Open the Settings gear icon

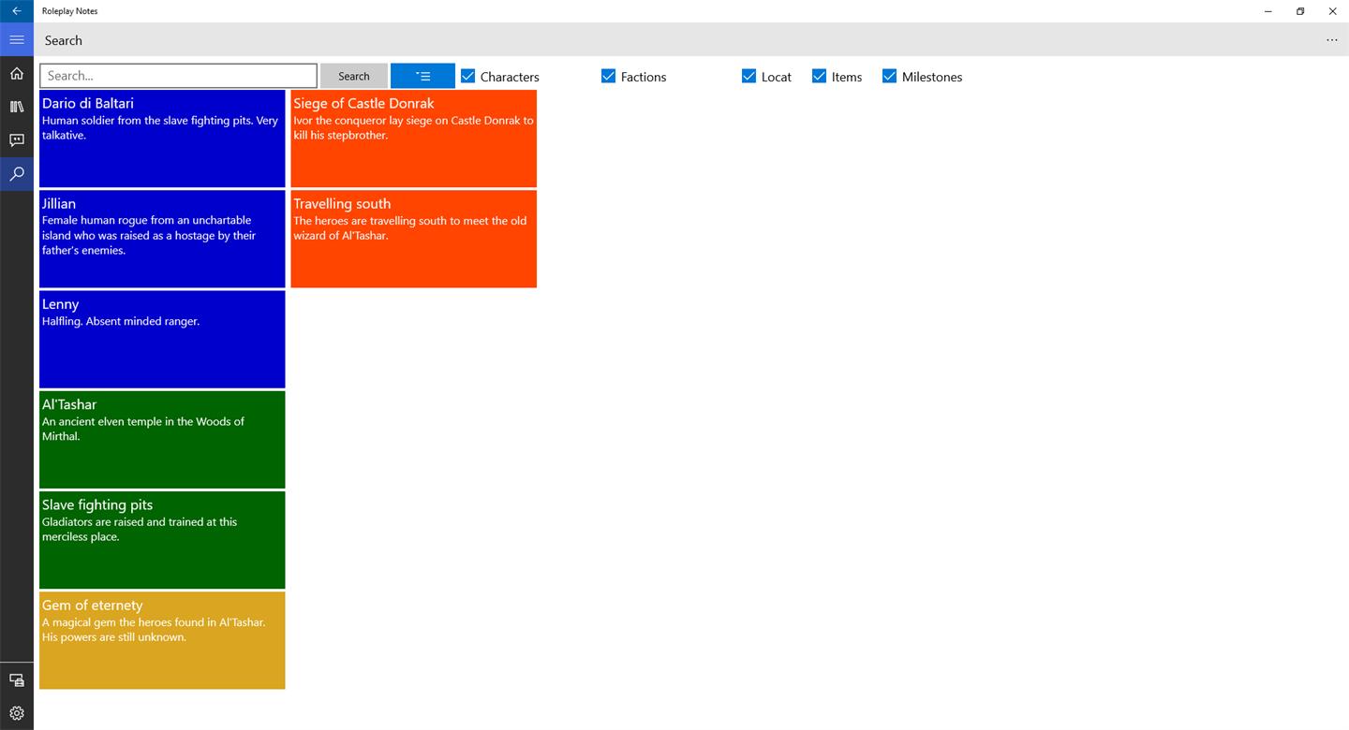click(17, 713)
